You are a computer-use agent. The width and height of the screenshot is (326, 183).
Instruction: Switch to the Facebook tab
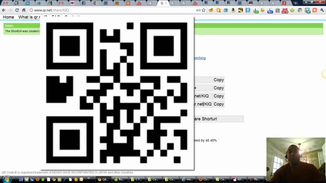pyautogui.click(x=84, y=3)
